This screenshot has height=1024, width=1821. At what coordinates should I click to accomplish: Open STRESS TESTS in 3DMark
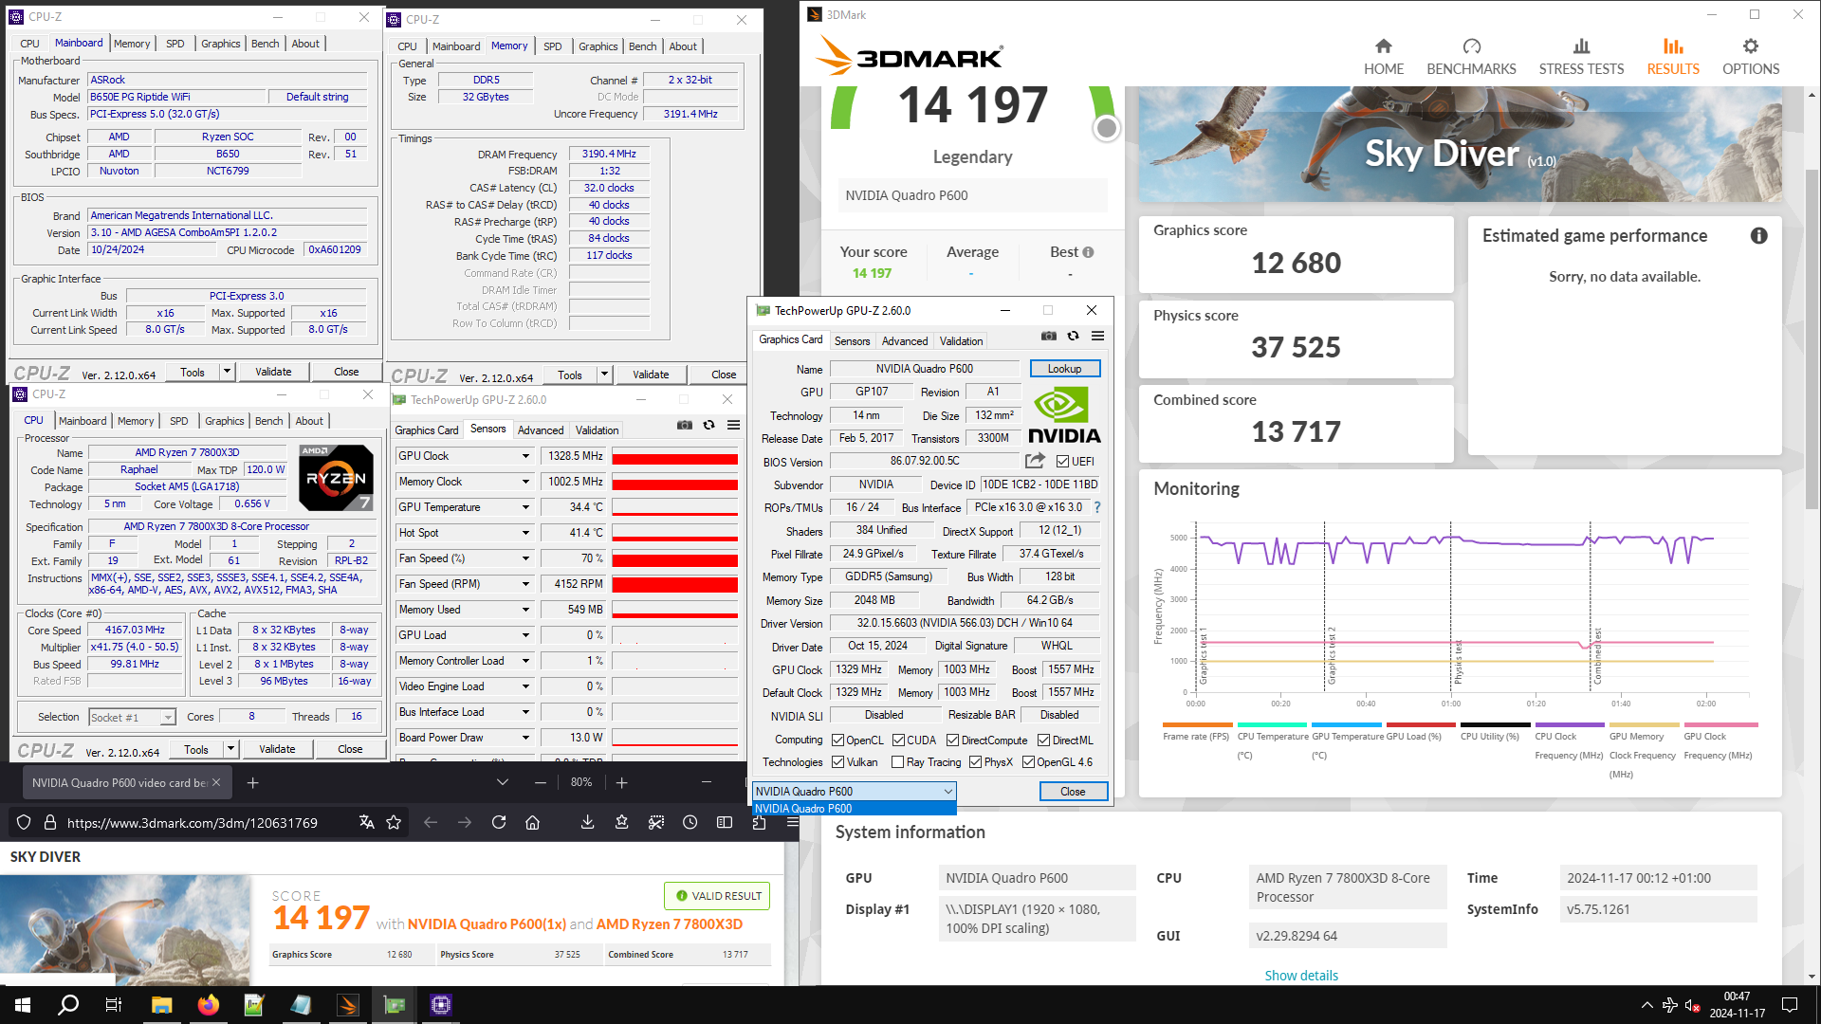pyautogui.click(x=1581, y=57)
